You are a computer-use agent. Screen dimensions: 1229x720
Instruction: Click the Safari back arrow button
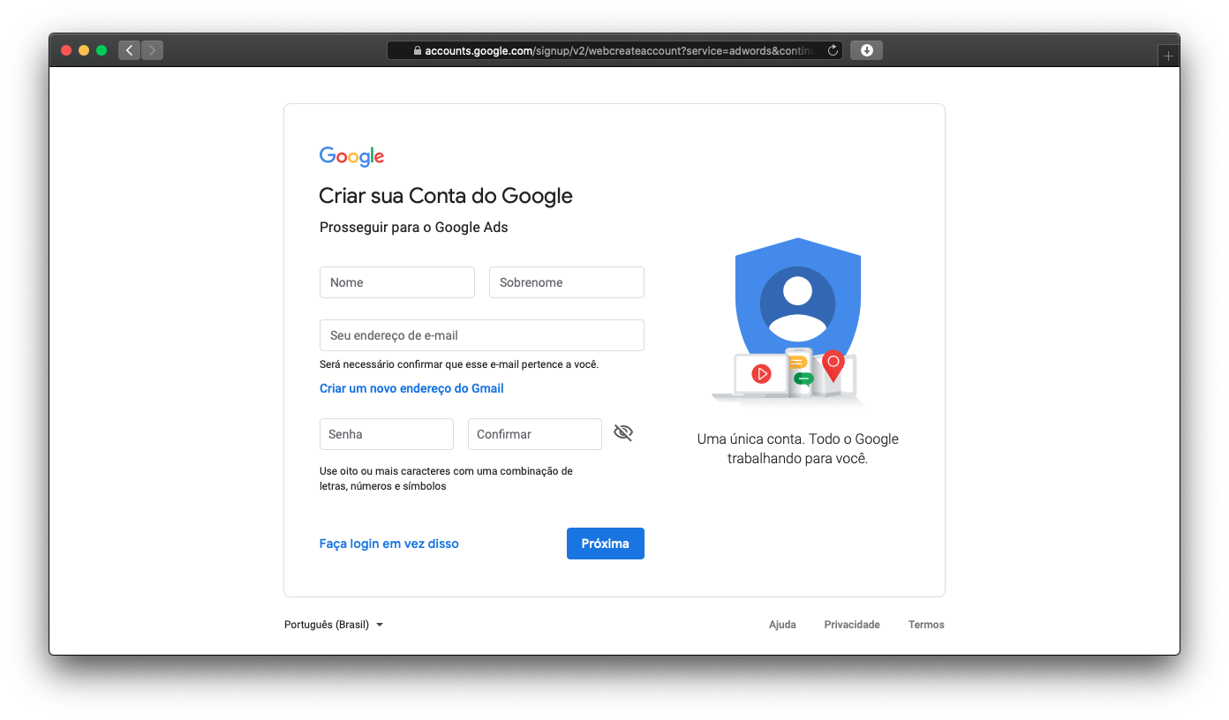click(129, 50)
